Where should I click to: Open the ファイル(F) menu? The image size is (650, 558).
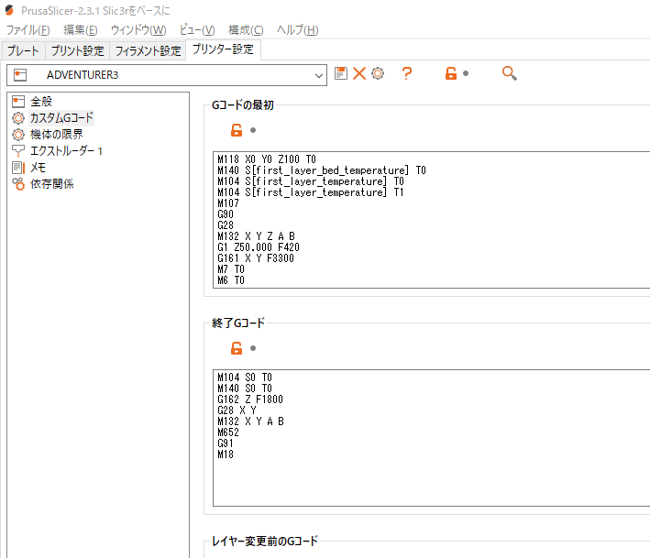[x=28, y=30]
